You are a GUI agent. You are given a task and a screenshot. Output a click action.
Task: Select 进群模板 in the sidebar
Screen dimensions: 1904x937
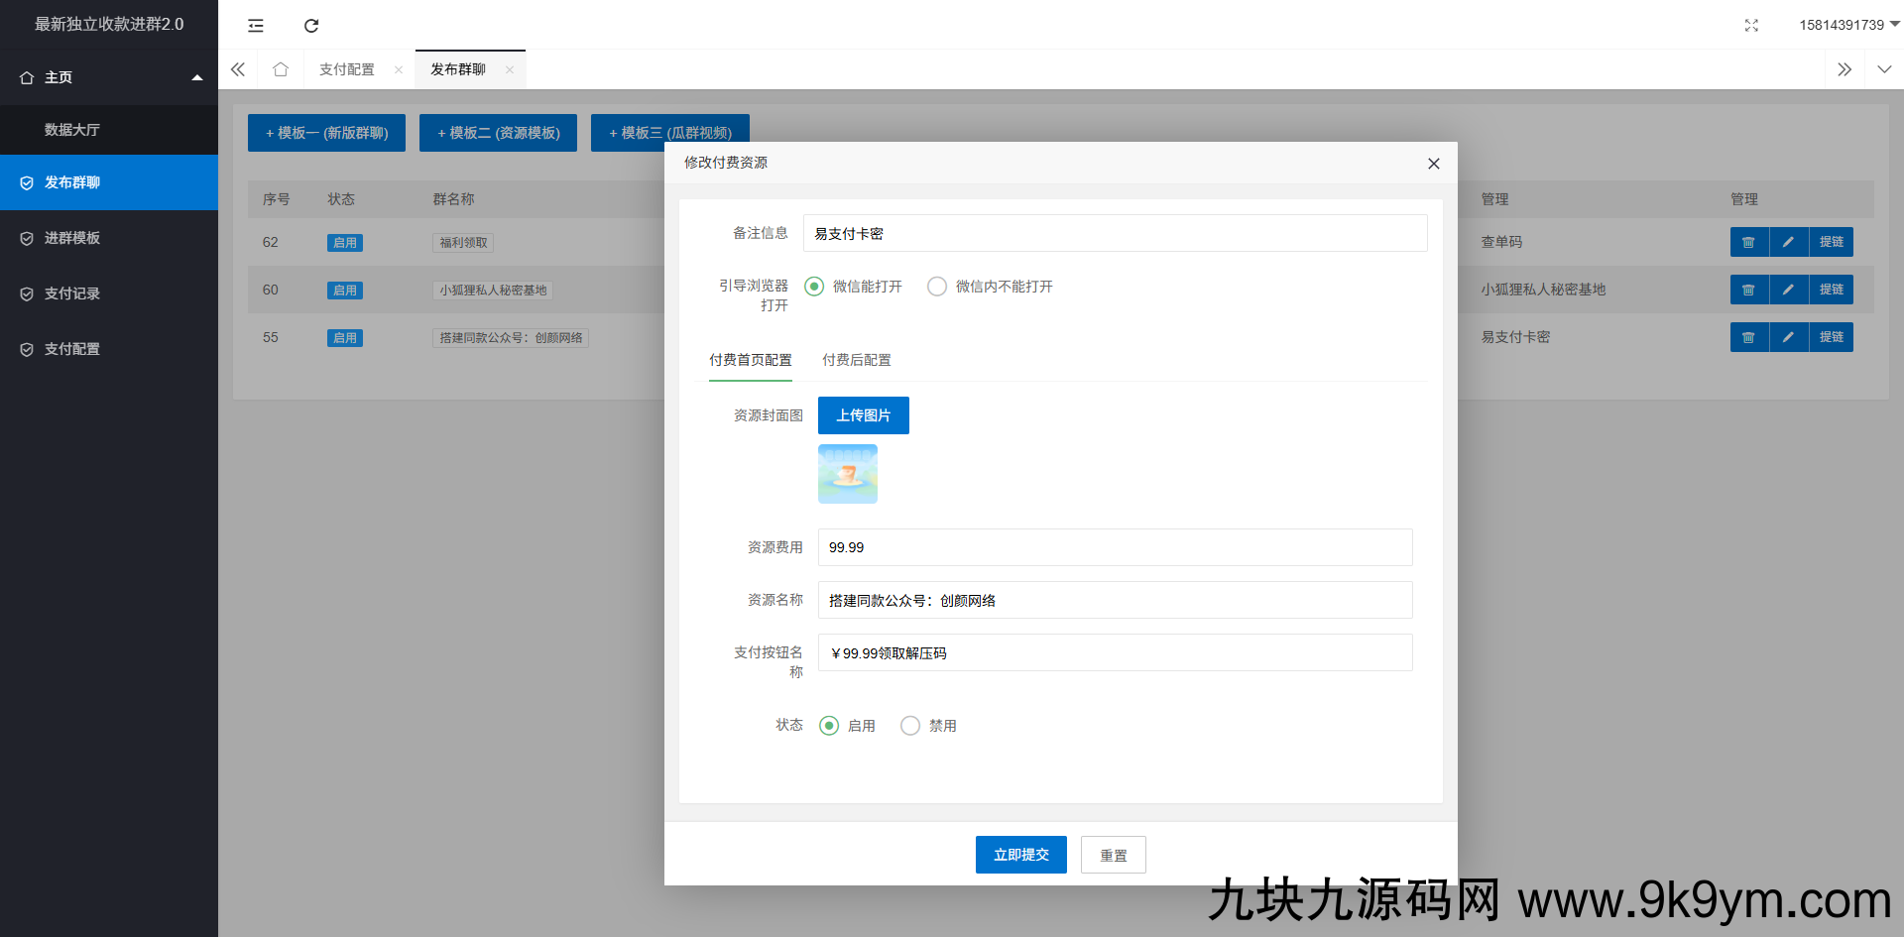click(x=70, y=238)
